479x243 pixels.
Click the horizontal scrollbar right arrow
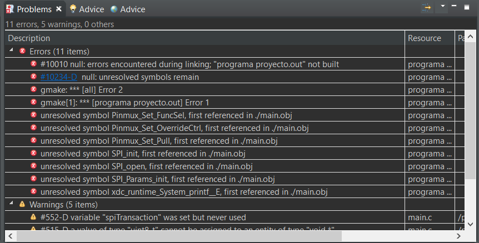point(458,236)
